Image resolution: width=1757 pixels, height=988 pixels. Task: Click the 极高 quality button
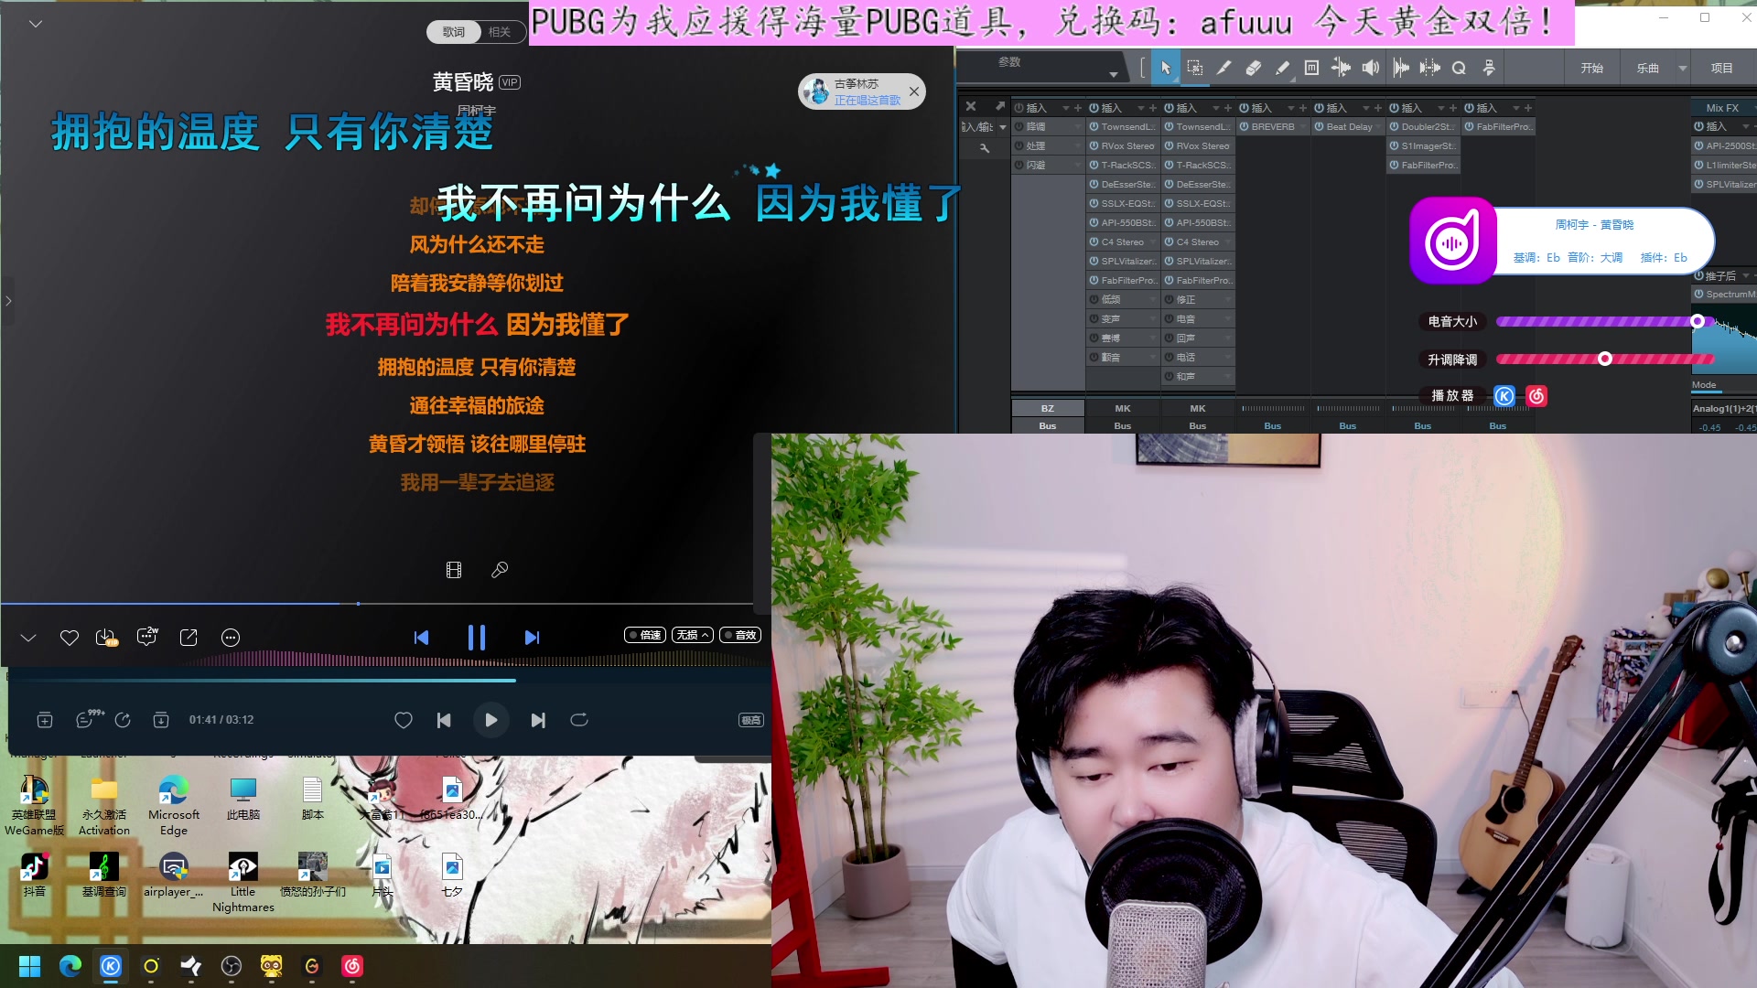tap(750, 720)
